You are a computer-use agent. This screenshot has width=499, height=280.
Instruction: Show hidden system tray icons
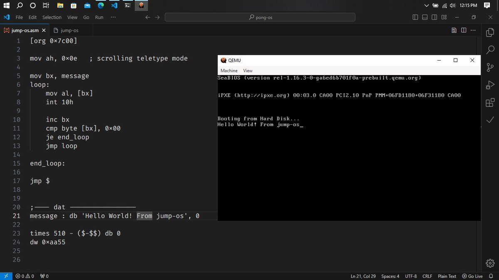pos(426,5)
